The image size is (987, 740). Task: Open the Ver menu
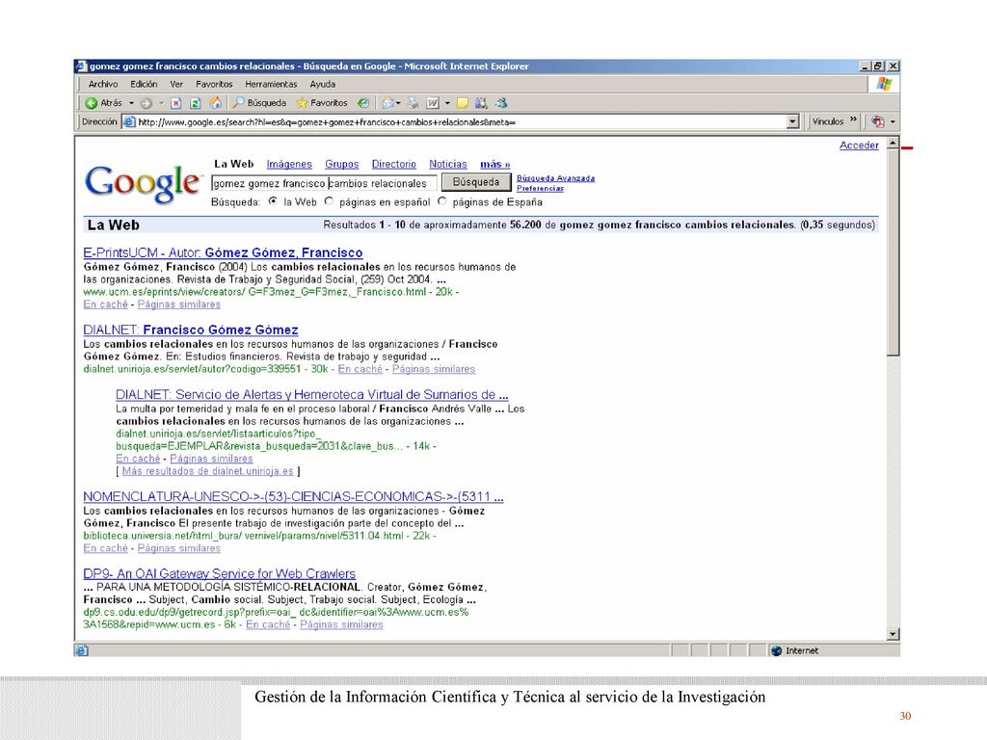[x=176, y=84]
